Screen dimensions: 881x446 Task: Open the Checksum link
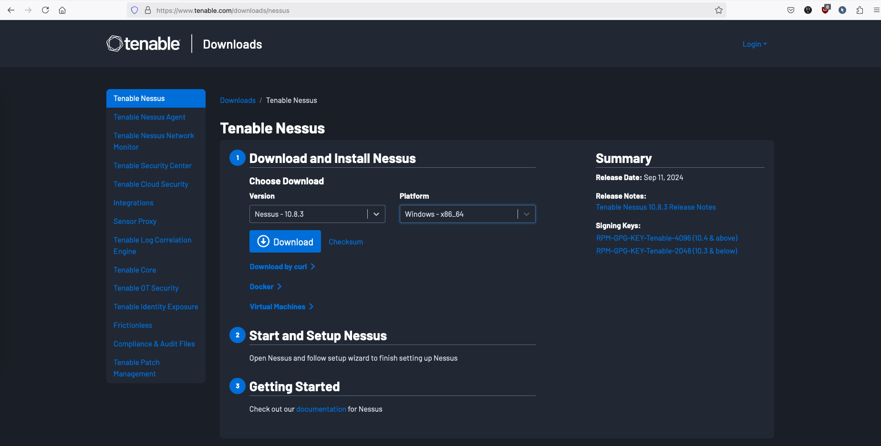tap(346, 242)
